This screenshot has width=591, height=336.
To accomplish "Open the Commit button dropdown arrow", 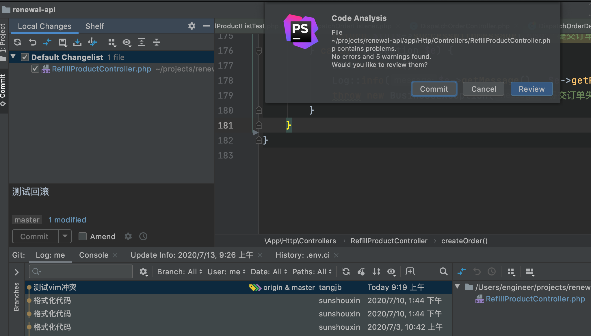I will [x=65, y=236].
